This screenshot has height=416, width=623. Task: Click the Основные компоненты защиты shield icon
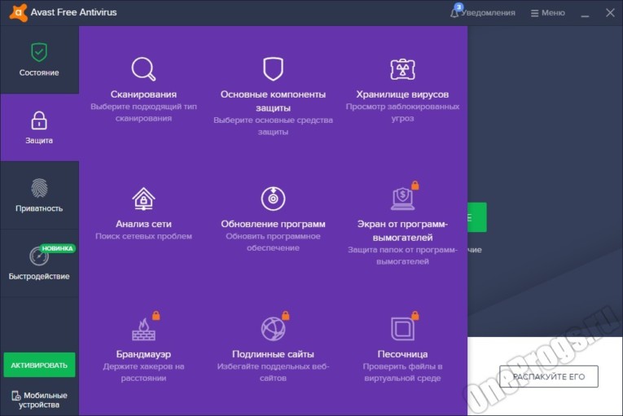(273, 68)
